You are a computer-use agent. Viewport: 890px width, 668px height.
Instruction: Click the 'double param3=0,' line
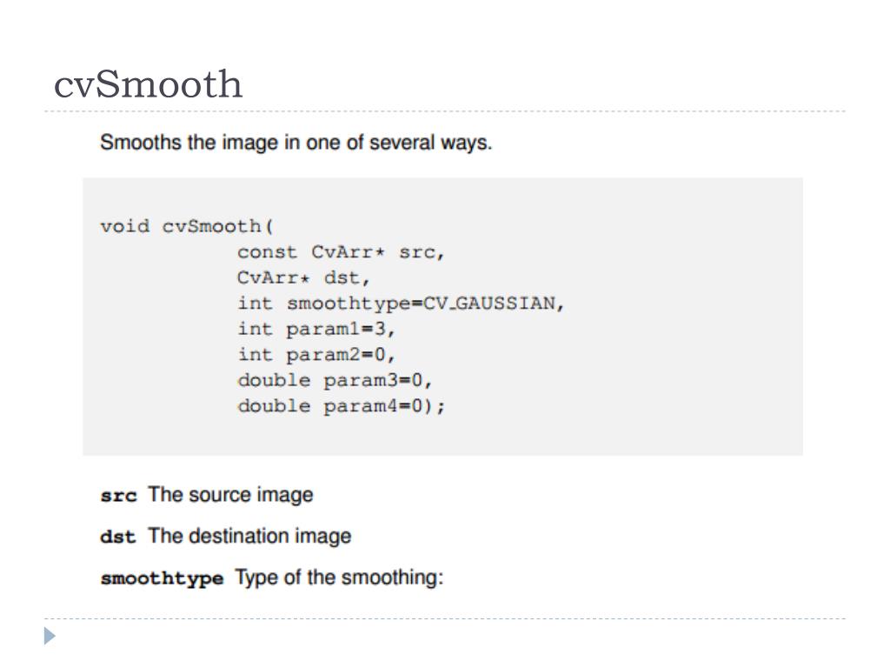pos(335,380)
